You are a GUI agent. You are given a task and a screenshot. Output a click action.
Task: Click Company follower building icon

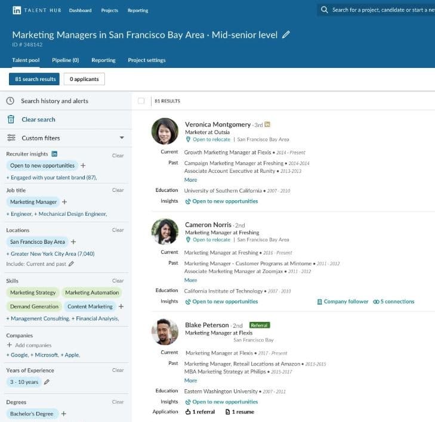pos(320,302)
